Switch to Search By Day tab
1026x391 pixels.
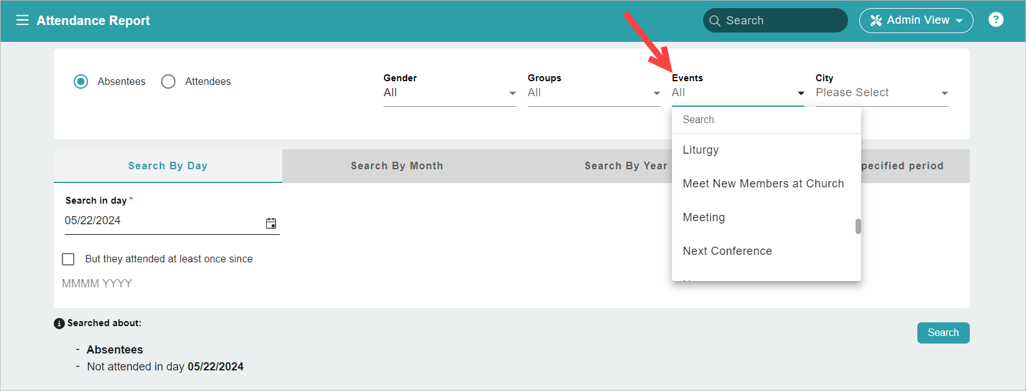click(x=168, y=166)
